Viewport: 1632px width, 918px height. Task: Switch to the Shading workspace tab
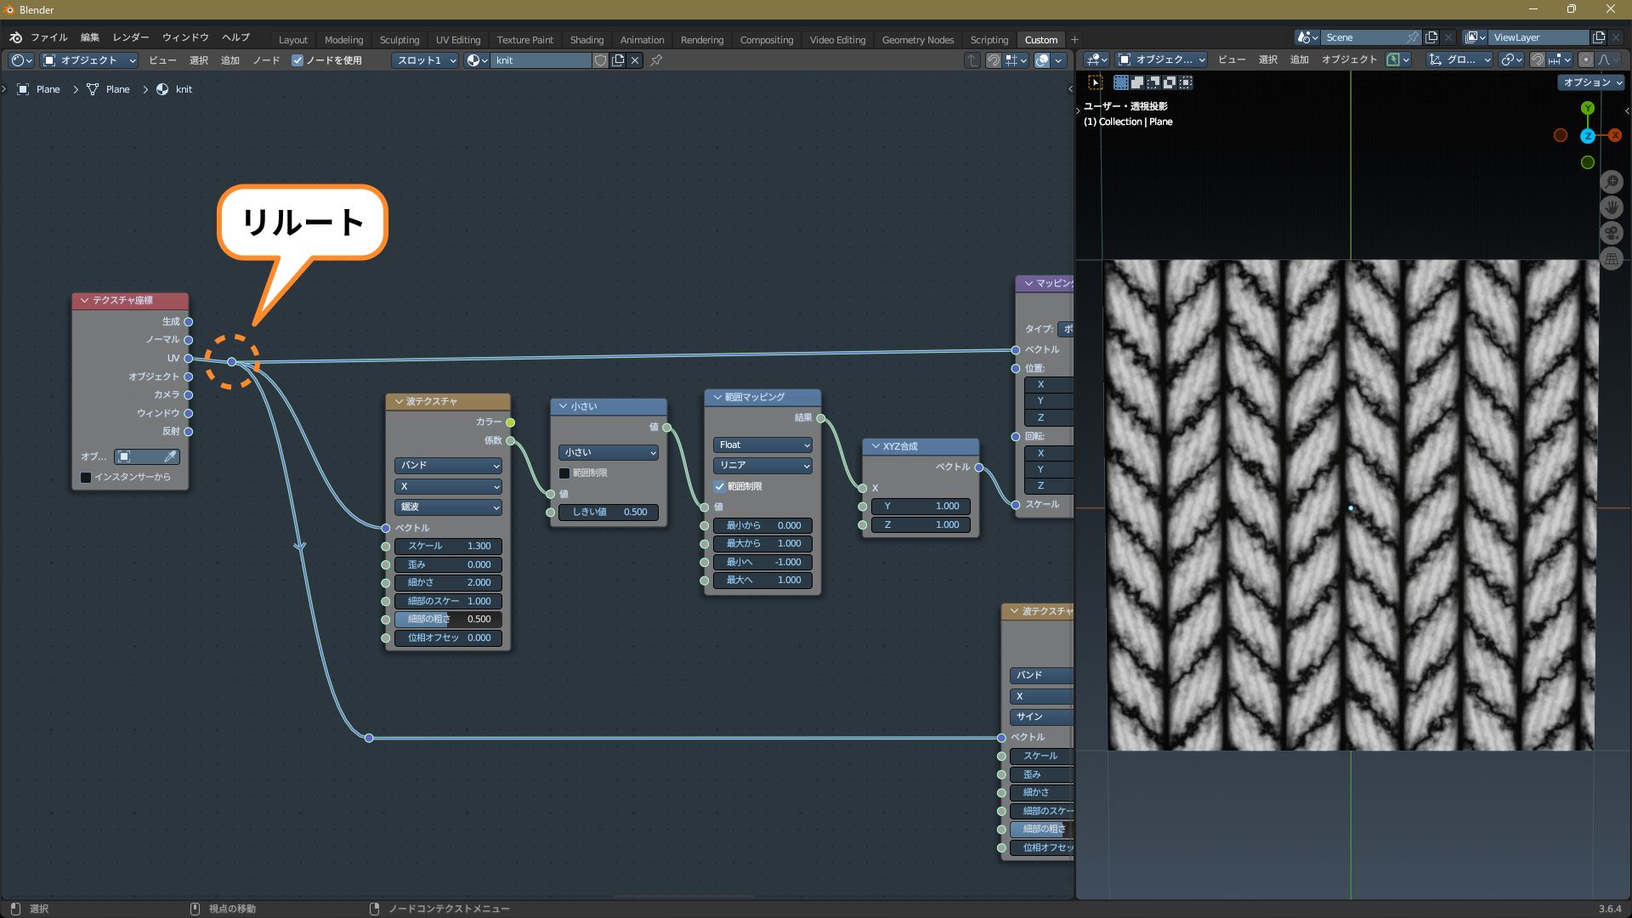[586, 40]
